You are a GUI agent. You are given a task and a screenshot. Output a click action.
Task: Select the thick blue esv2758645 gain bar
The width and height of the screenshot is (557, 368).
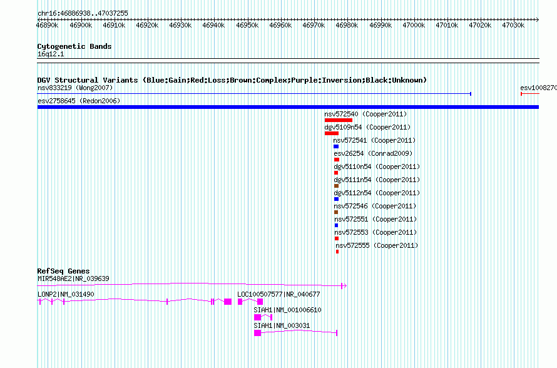(288, 107)
